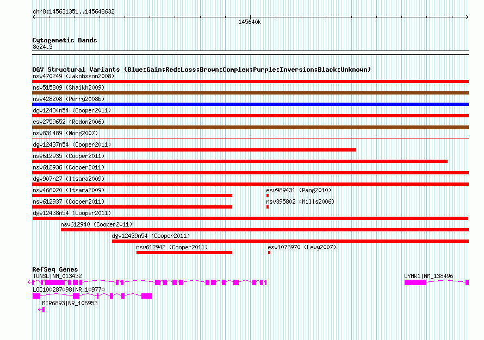484x340 pixels.
Task: Click the nsv395802 (Mills2006) label
Action: [300, 202]
